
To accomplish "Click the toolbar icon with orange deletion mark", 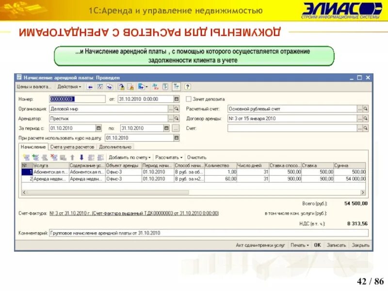I will [130, 87].
